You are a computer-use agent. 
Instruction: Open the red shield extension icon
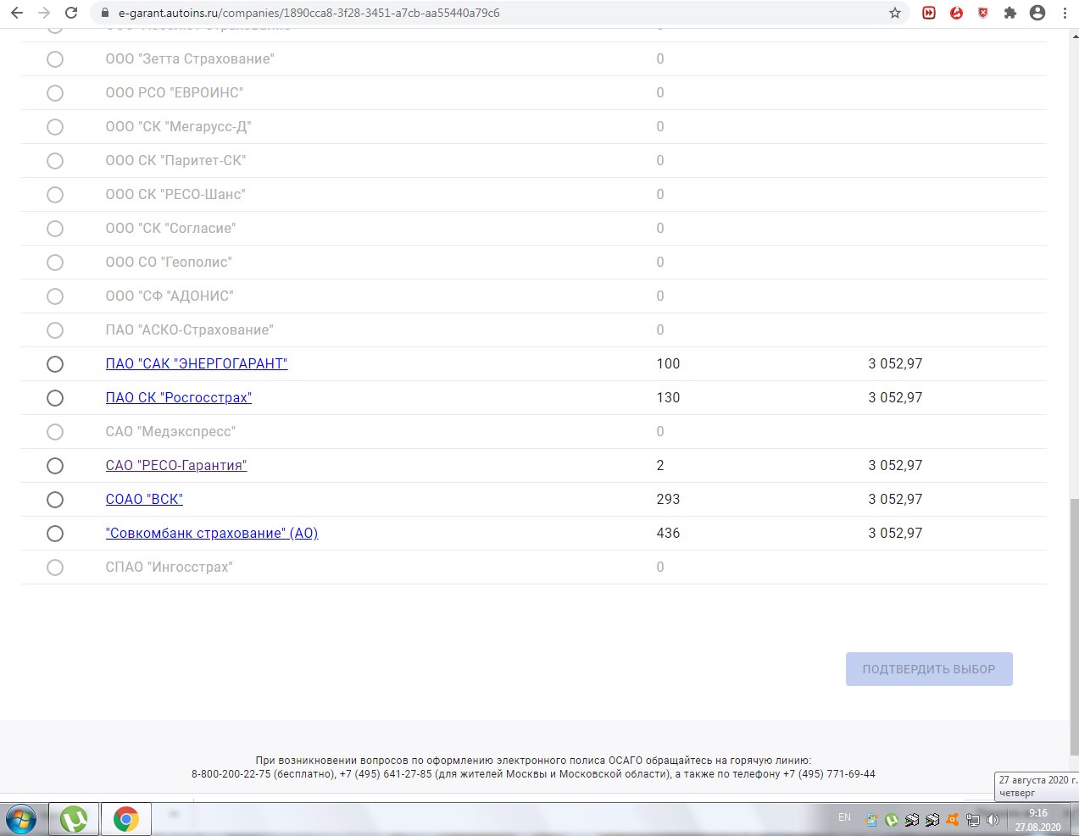[983, 13]
